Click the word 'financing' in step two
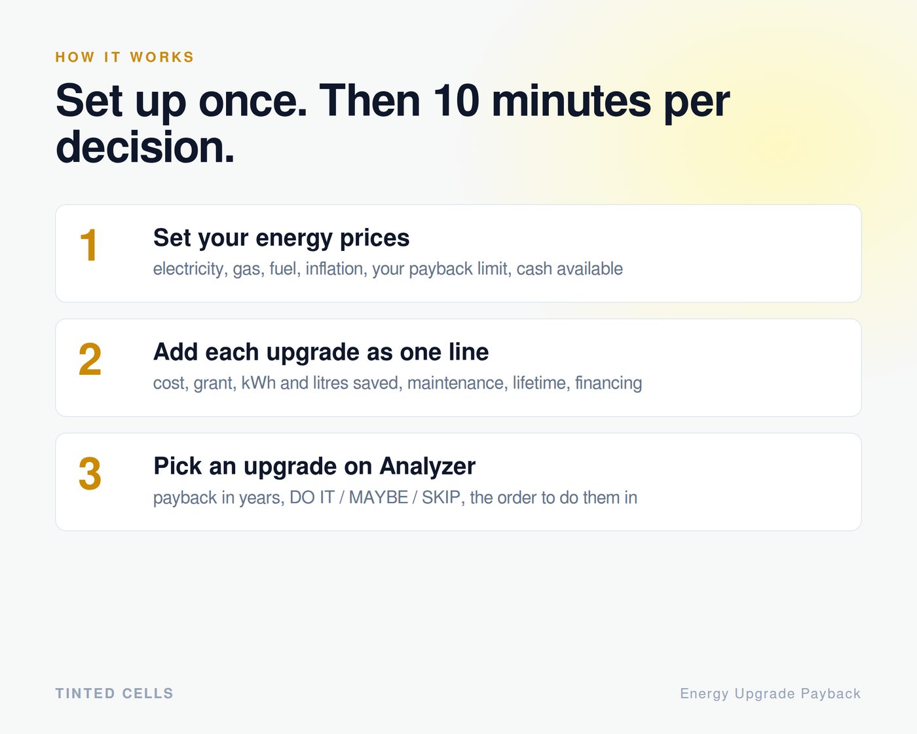The image size is (917, 734). pos(608,383)
